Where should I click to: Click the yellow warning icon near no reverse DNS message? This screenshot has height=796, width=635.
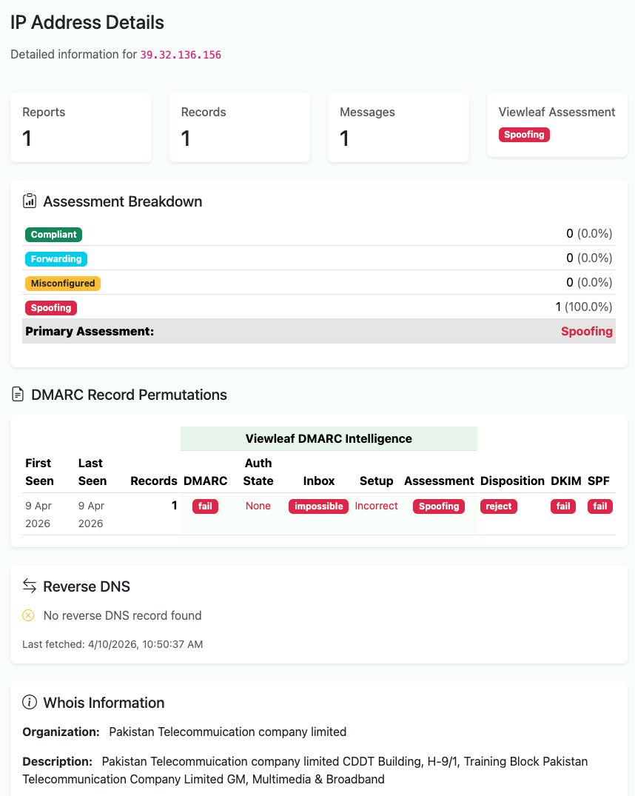(27, 615)
